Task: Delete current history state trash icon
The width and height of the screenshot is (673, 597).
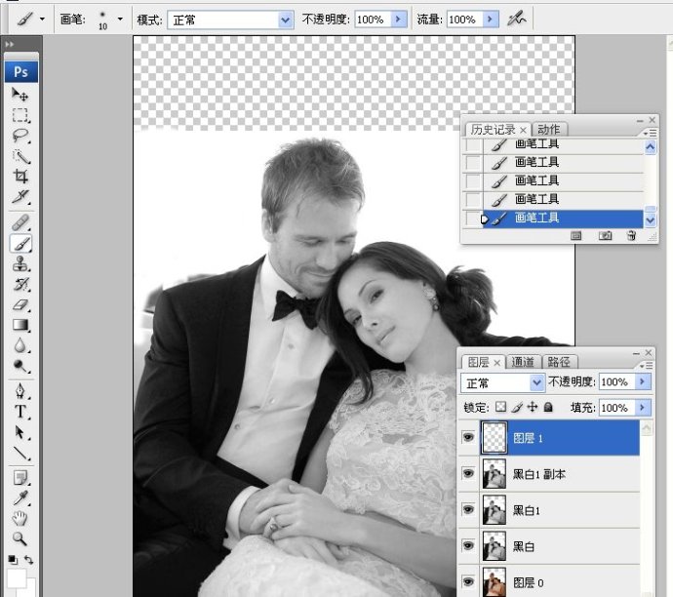Action: (631, 235)
